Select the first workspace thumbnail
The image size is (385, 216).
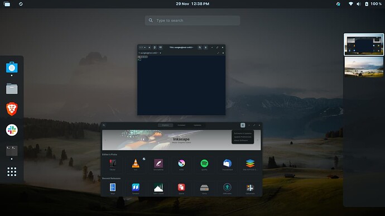(x=364, y=45)
